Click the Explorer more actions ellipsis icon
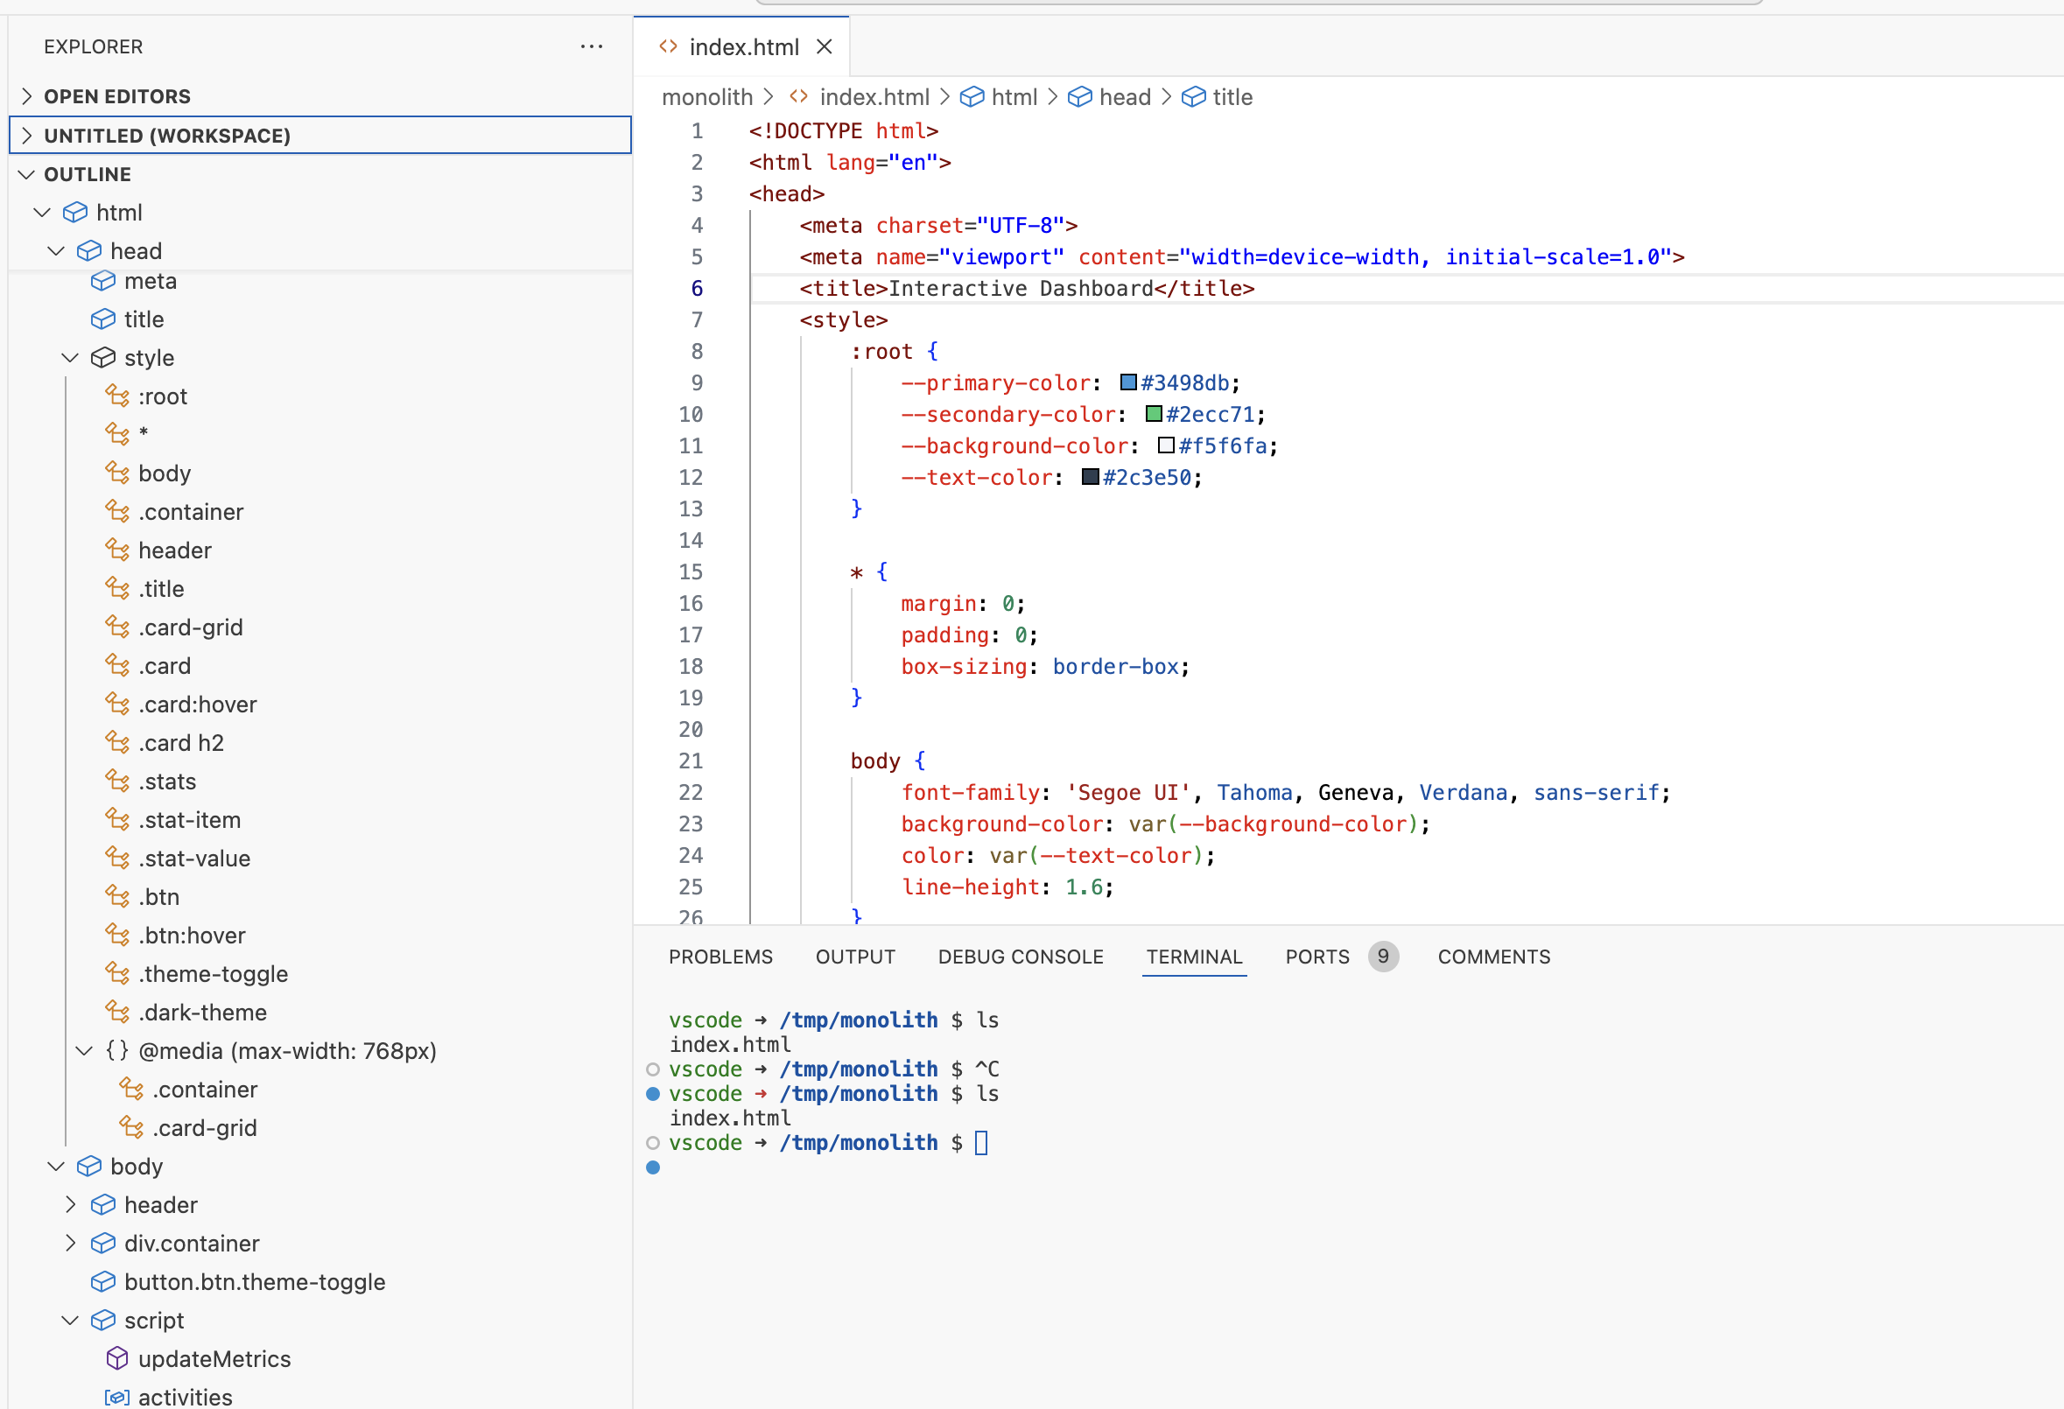2064x1409 pixels. [x=591, y=46]
